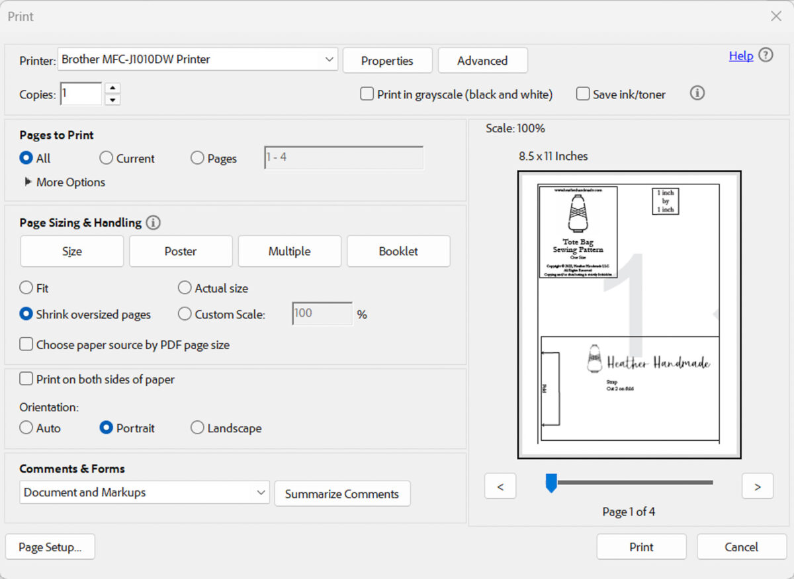Enable the Save ink/toner checkbox

click(x=582, y=94)
